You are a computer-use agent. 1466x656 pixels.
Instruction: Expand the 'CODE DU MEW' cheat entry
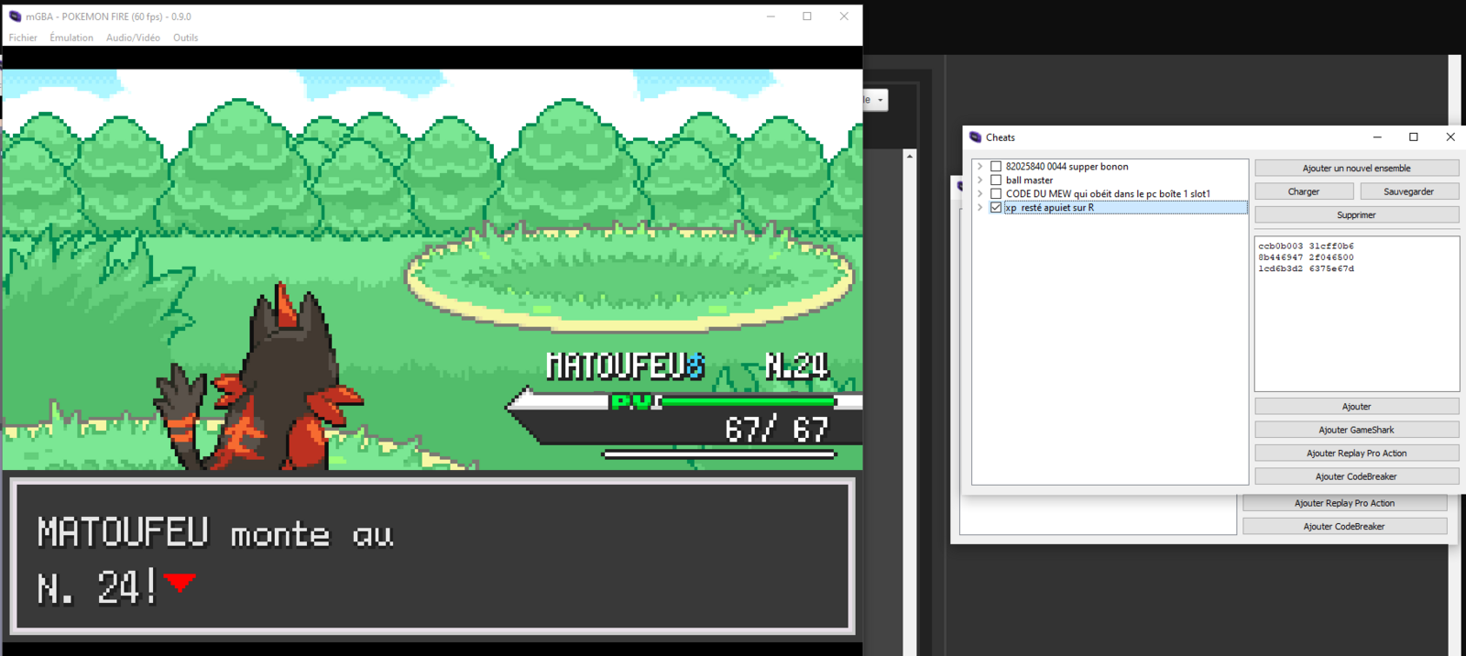tap(980, 194)
